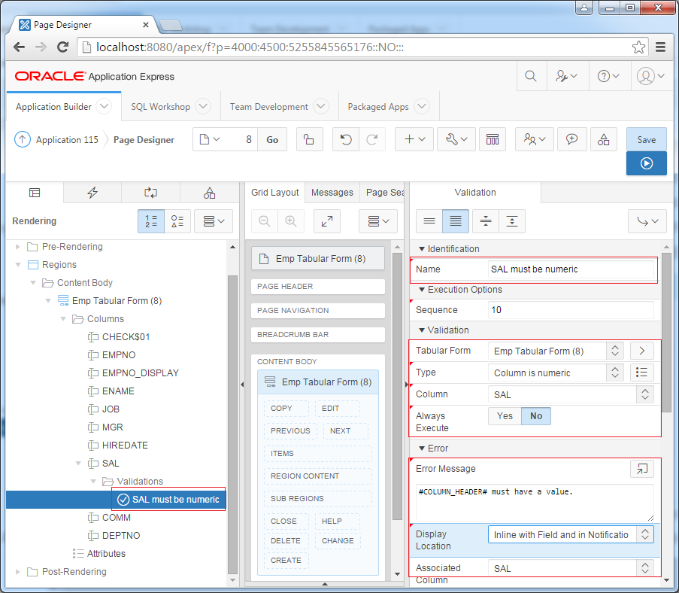Open the Team Development tab dropdown arrow

click(321, 106)
